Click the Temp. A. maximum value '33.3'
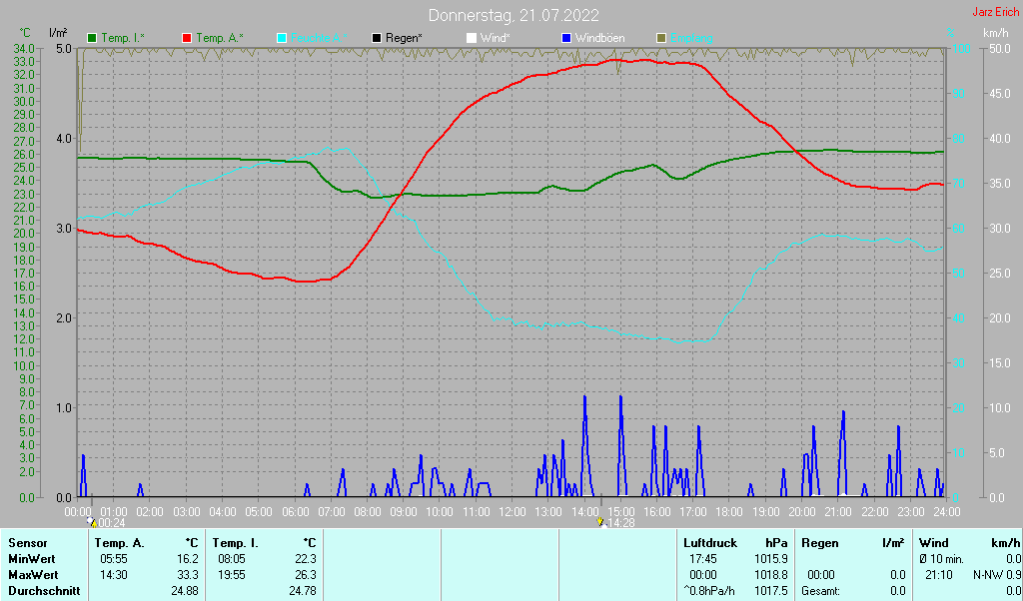Viewport: 1023px width, 601px height. (x=188, y=576)
